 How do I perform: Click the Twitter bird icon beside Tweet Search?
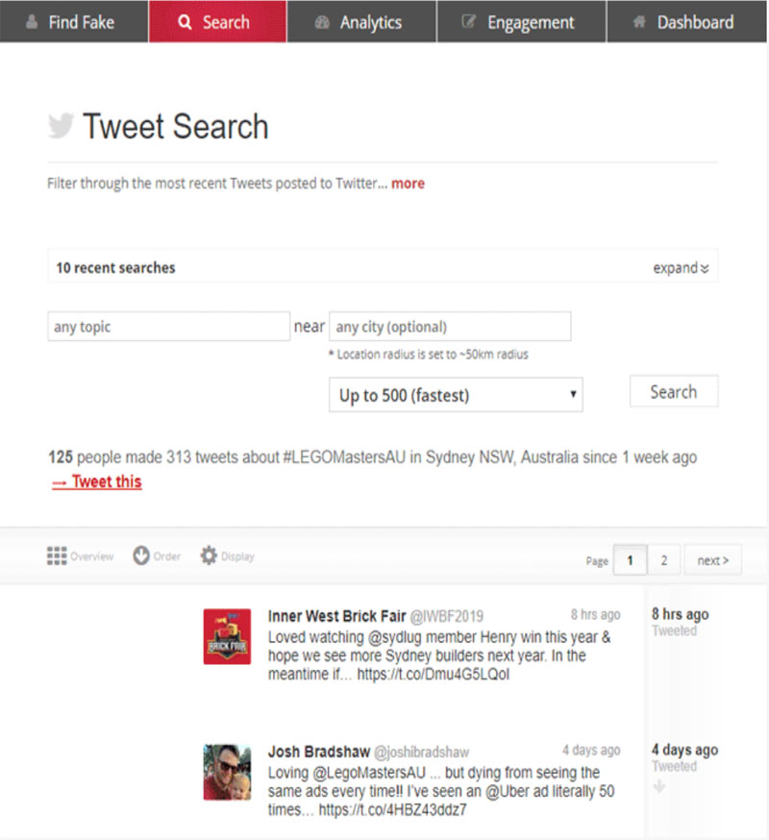[x=61, y=126]
